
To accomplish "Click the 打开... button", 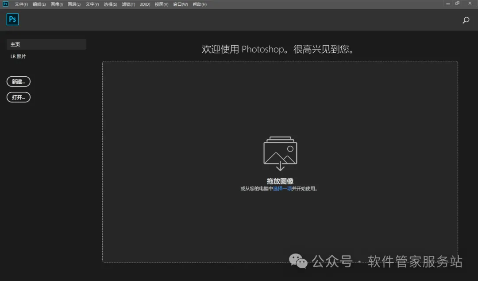I will tap(19, 97).
